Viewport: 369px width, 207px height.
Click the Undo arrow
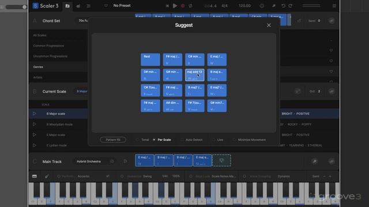coord(283,6)
